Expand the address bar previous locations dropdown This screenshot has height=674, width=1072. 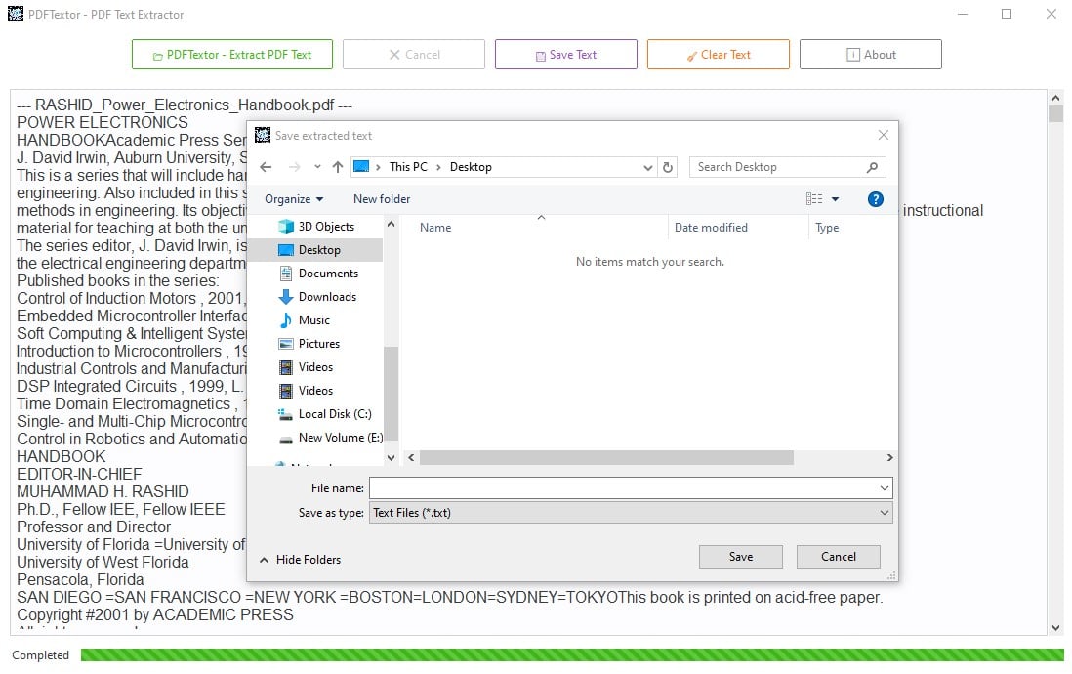648,167
